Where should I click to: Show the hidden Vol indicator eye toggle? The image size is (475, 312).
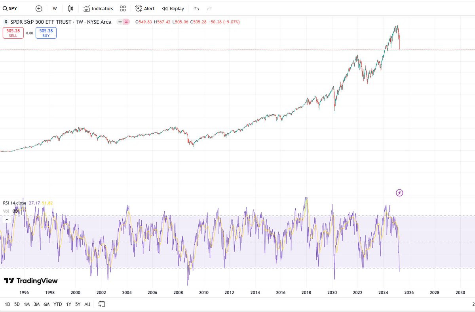click(x=15, y=211)
